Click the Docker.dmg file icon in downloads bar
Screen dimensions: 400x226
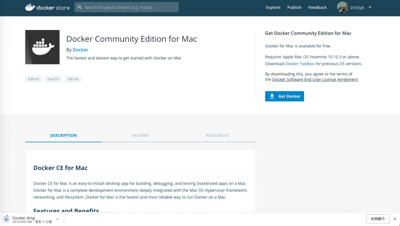[x=6, y=219]
